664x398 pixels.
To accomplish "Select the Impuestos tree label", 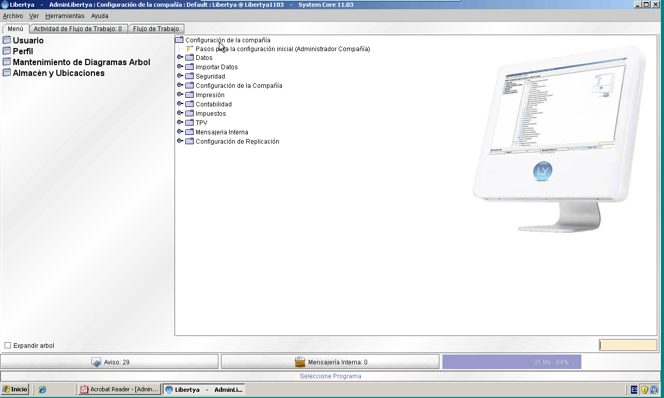I will click(x=211, y=114).
